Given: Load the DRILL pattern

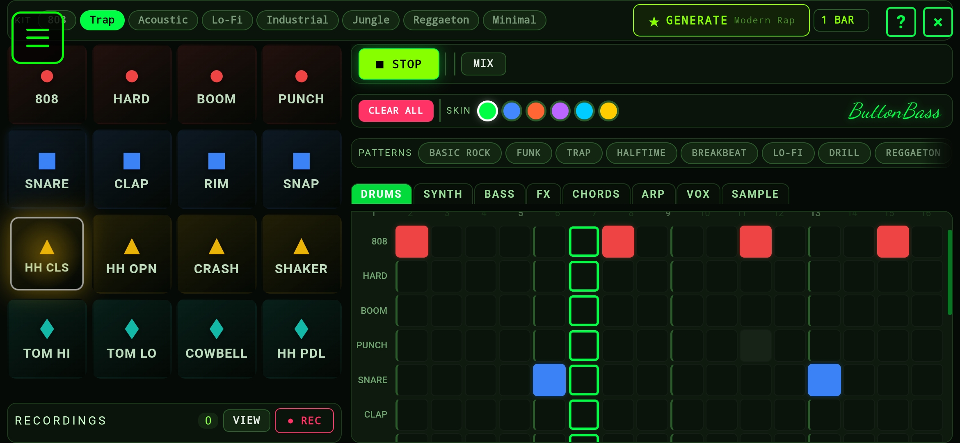Looking at the screenshot, I should point(844,153).
